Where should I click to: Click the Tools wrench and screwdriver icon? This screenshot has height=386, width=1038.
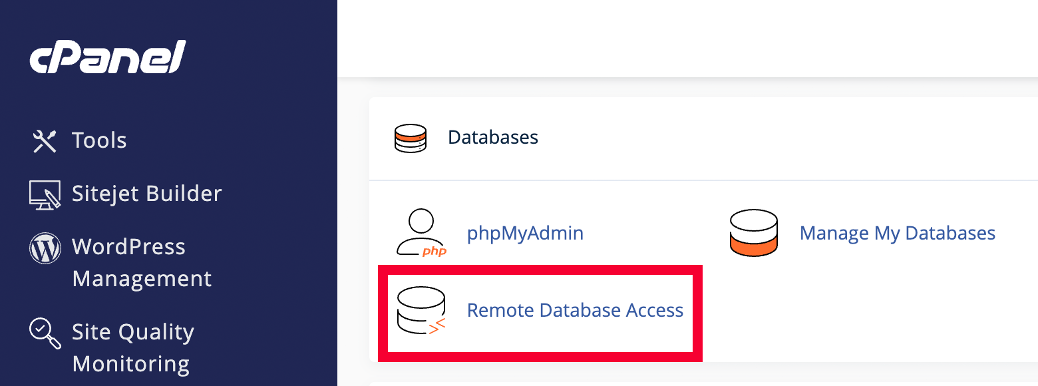[x=45, y=140]
